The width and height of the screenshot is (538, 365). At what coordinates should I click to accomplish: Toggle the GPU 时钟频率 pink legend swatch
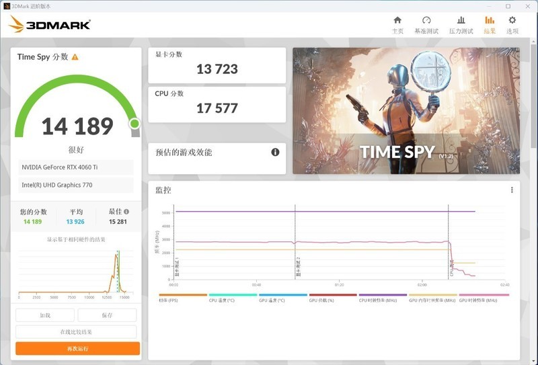point(484,294)
